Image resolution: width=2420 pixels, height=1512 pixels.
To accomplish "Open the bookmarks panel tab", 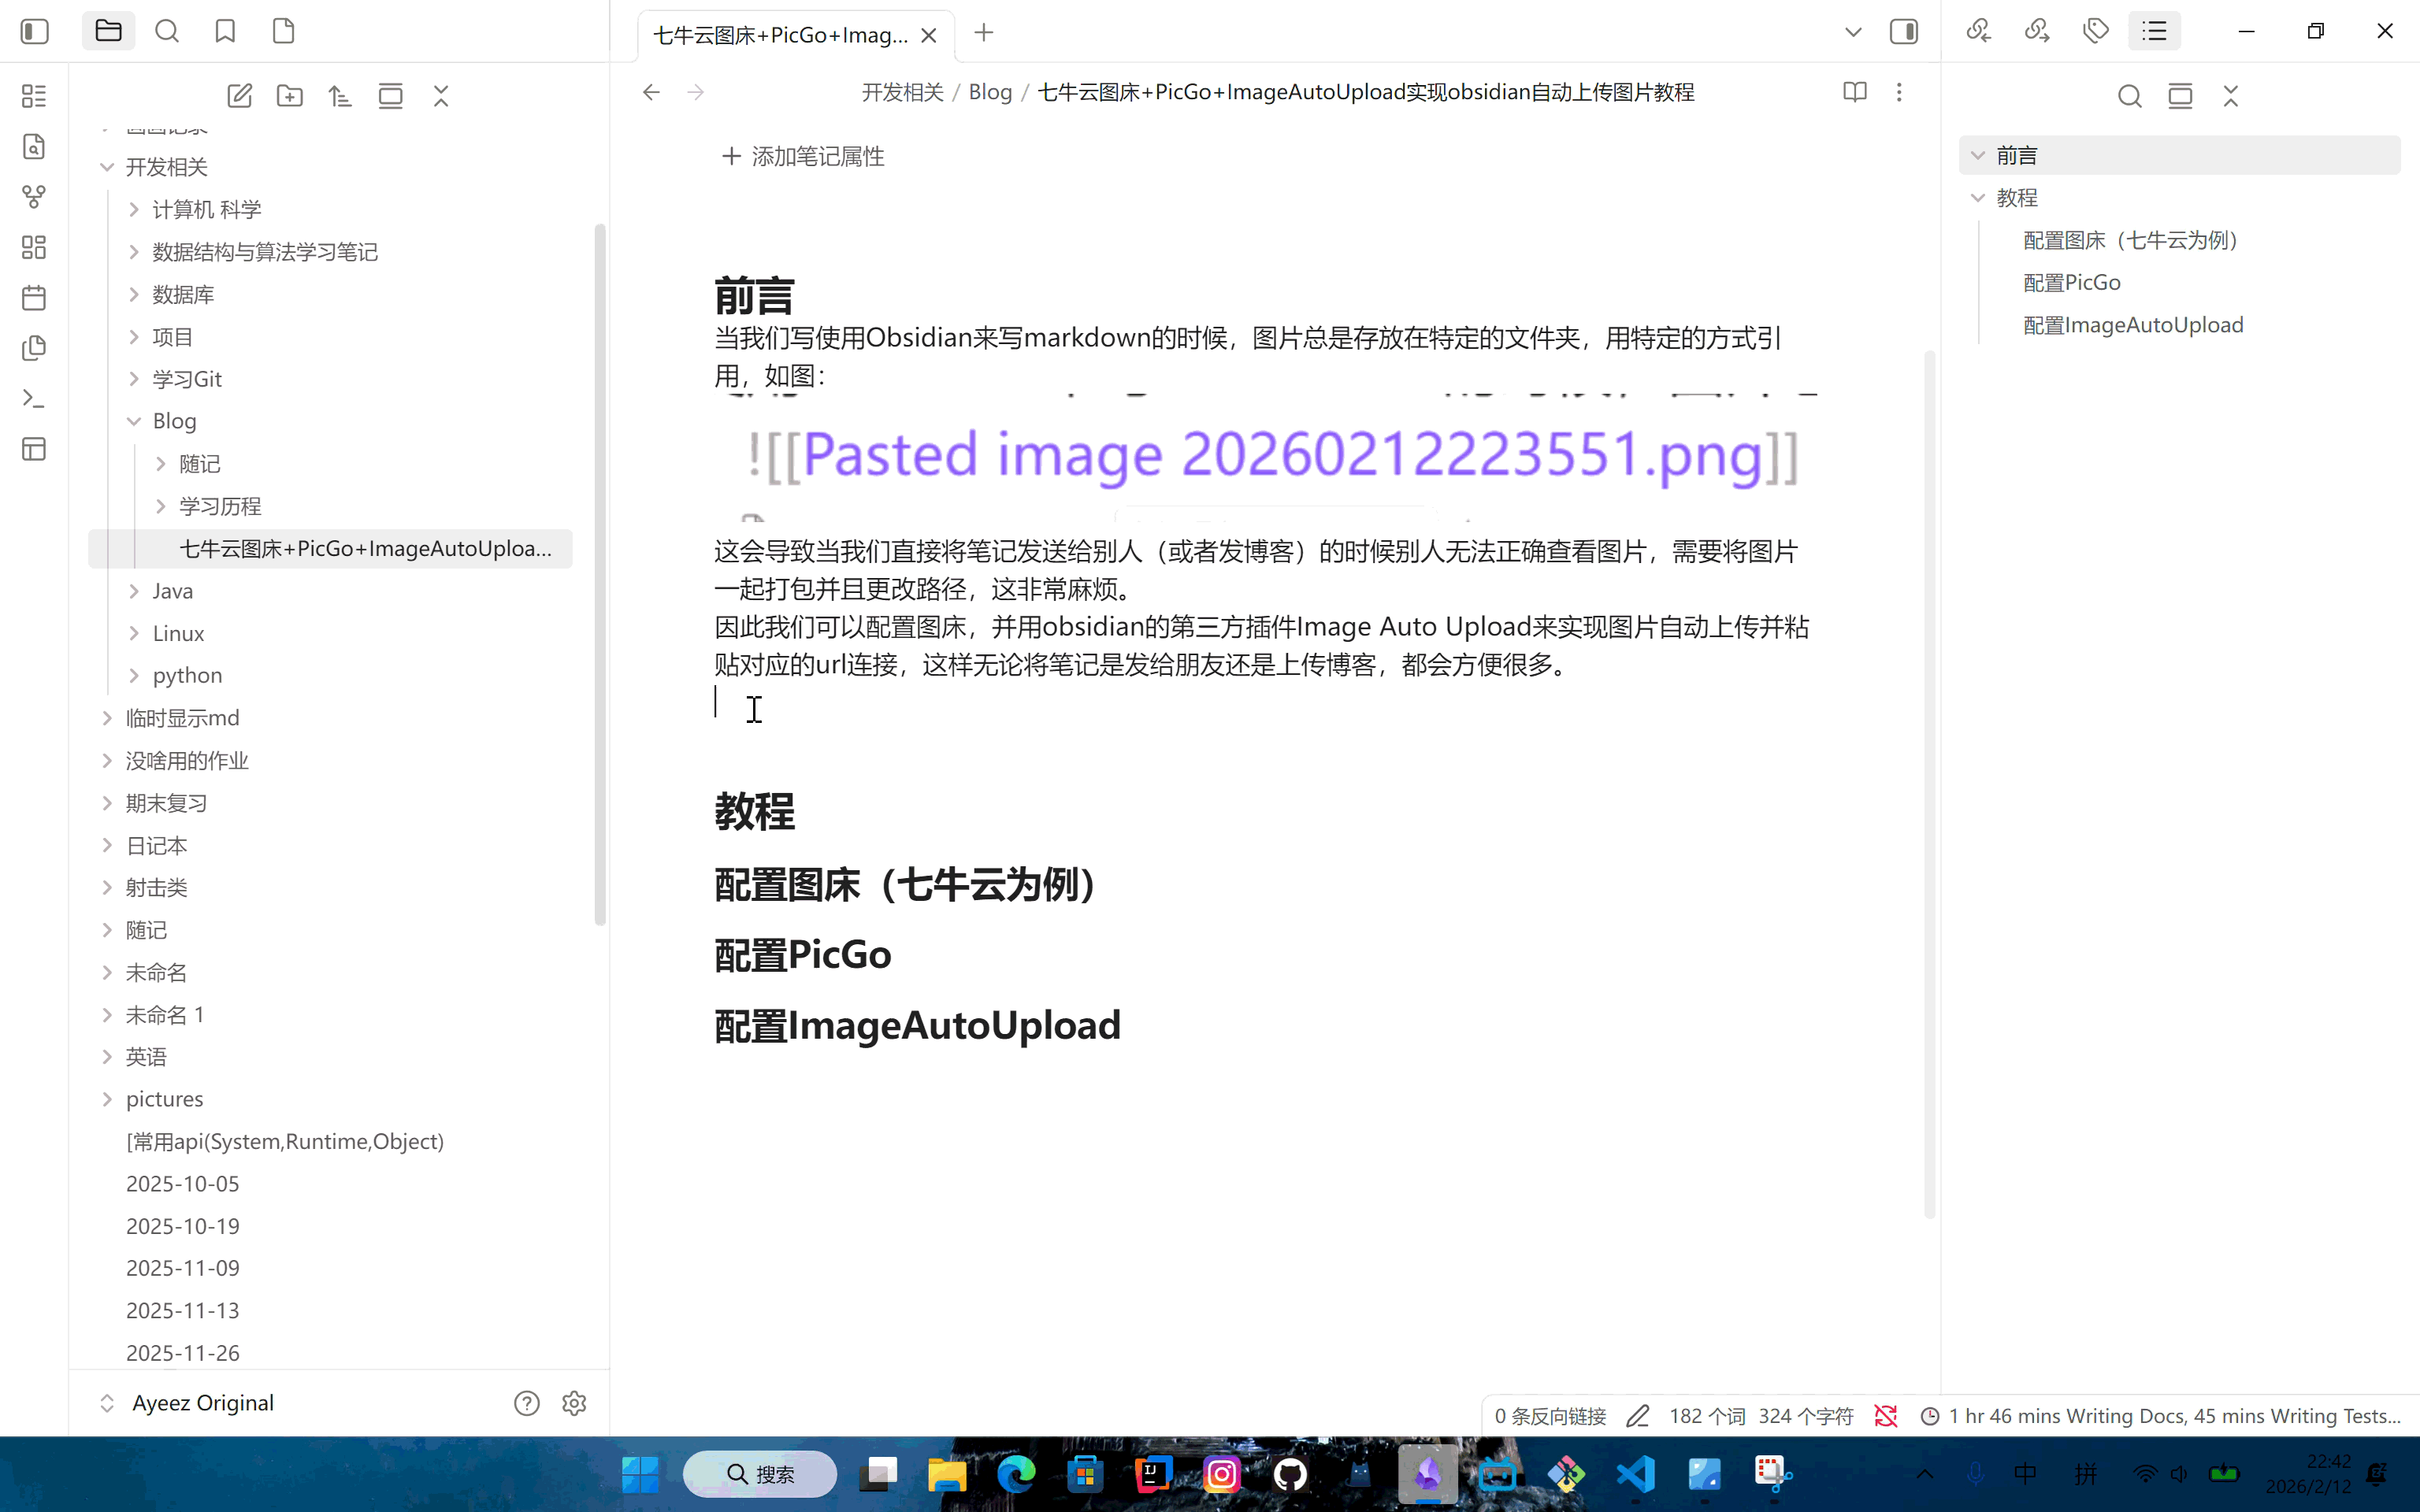I will [x=225, y=31].
